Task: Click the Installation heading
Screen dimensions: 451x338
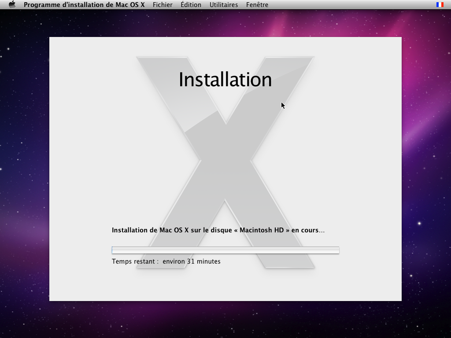Action: (225, 80)
